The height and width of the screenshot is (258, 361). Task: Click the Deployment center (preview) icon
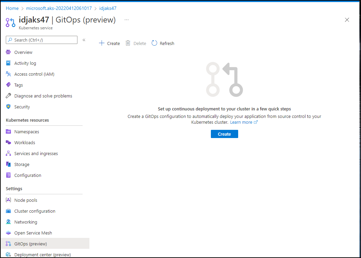click(x=8, y=255)
